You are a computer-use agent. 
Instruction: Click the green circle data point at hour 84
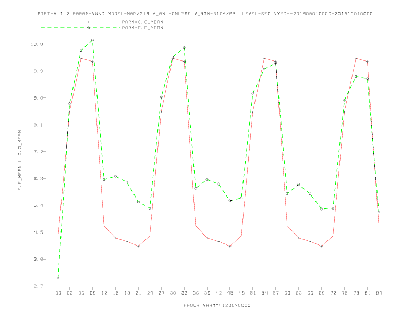coord(379,212)
